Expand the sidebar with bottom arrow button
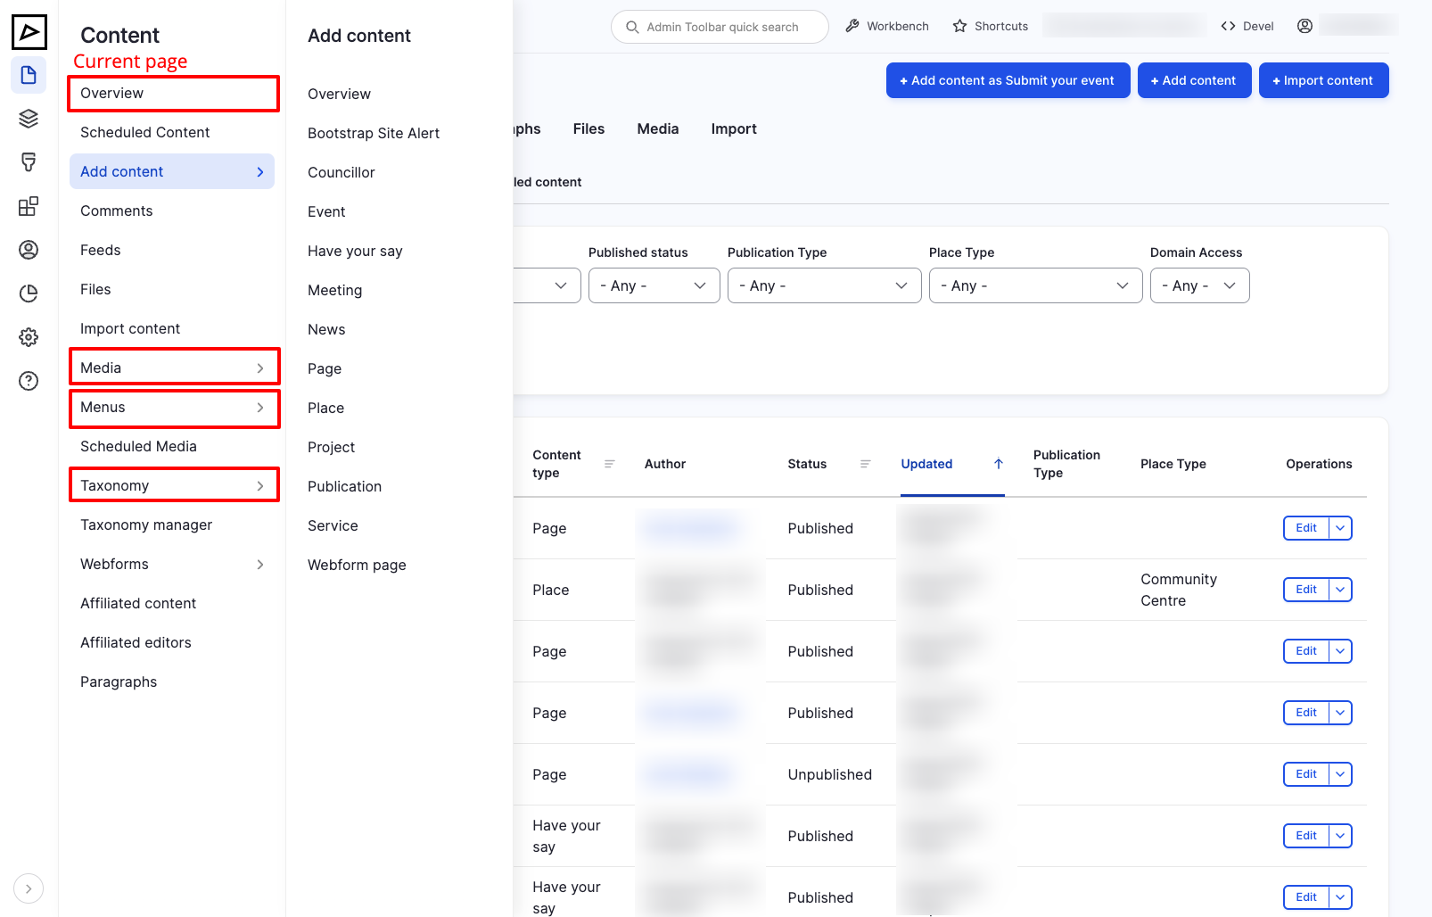1432x917 pixels. pyautogui.click(x=29, y=888)
